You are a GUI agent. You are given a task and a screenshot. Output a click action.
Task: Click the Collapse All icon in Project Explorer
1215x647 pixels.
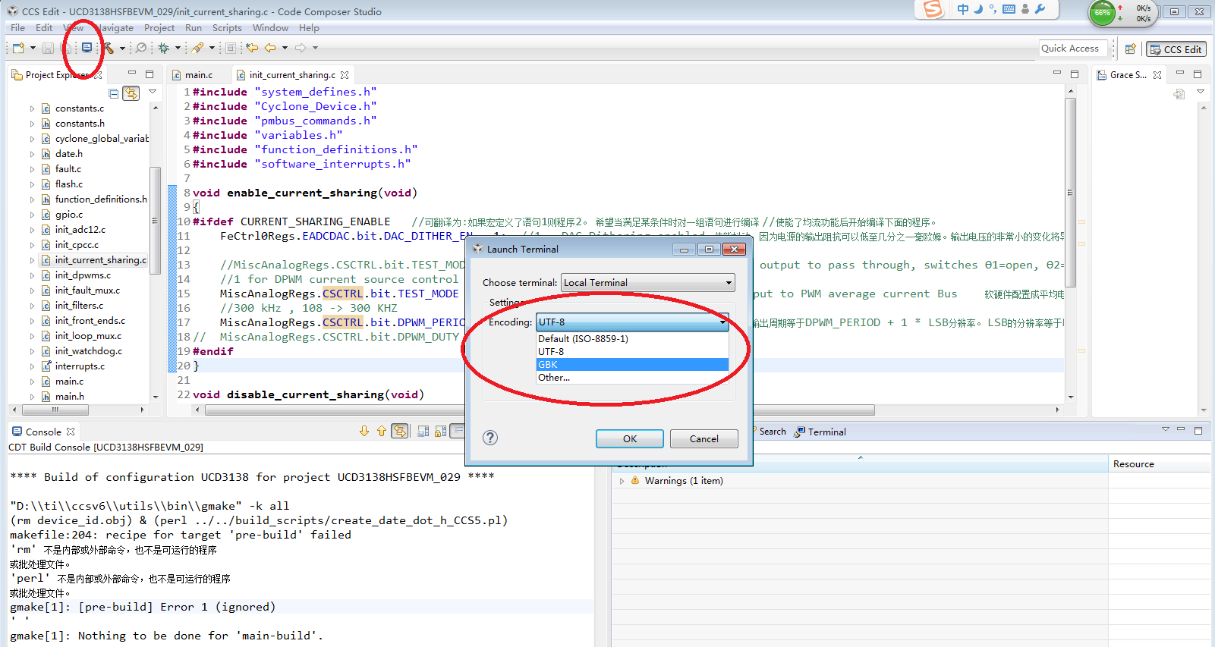[x=114, y=93]
